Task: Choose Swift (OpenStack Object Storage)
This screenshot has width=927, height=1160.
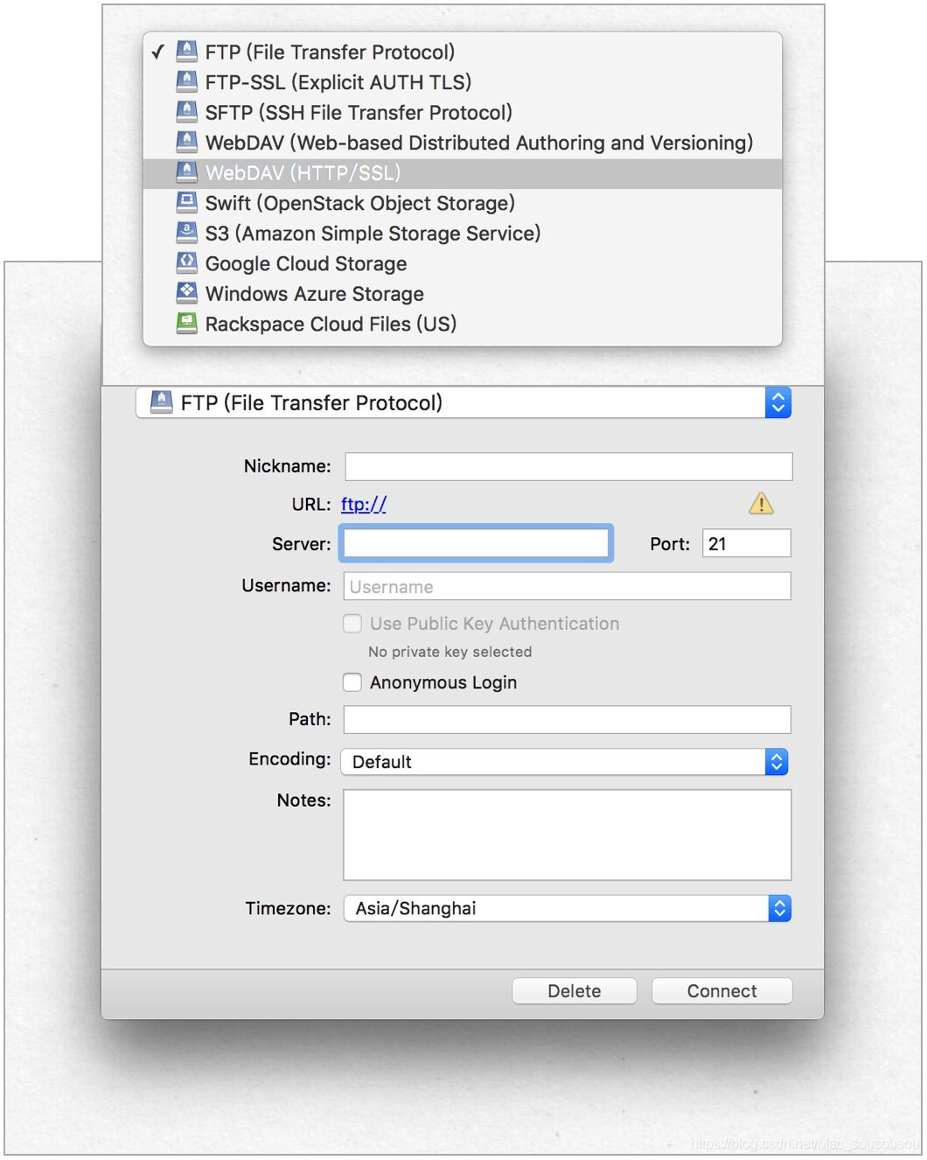Action: 463,203
